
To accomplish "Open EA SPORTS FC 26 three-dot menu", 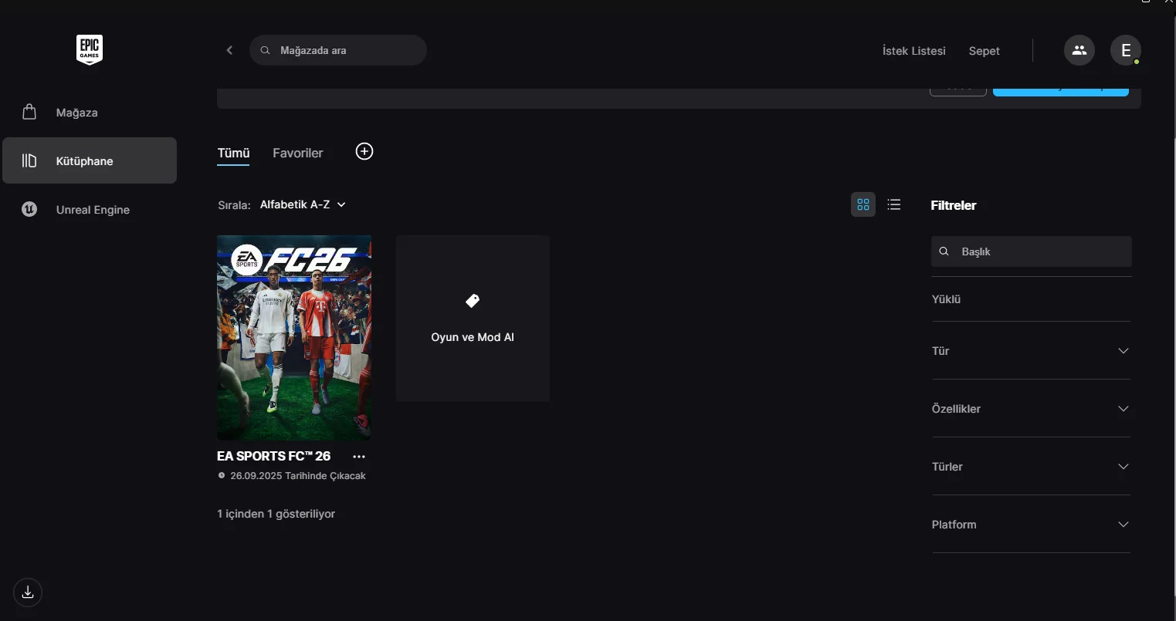I will click(x=359, y=457).
